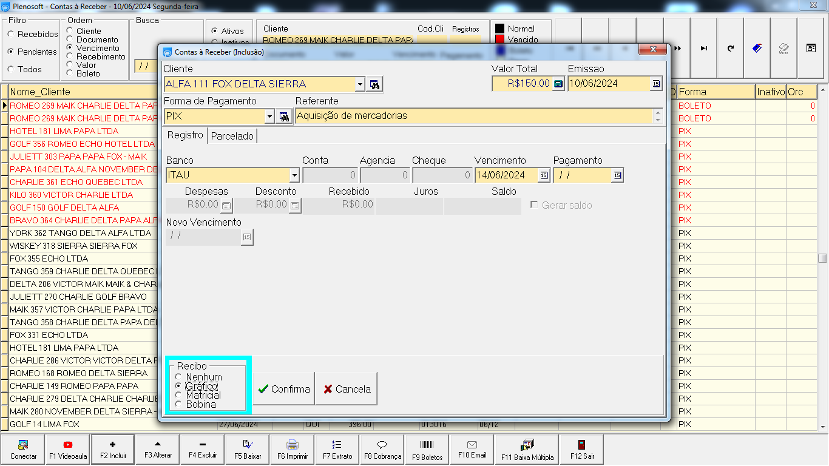This screenshot has height=466, width=829.
Task: Click the Referente text field
Action: point(473,116)
